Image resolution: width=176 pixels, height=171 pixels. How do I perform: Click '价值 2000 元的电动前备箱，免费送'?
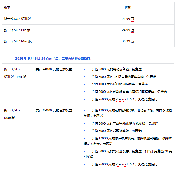click(x=116, y=69)
